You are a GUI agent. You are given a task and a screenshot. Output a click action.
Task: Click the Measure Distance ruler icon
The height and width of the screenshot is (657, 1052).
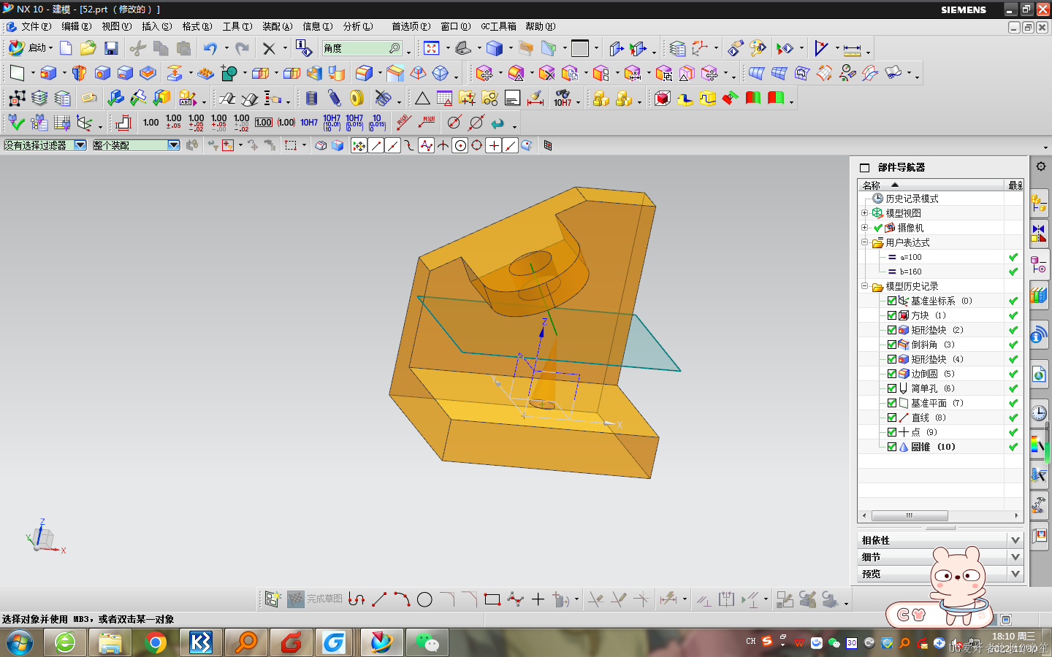click(852, 48)
